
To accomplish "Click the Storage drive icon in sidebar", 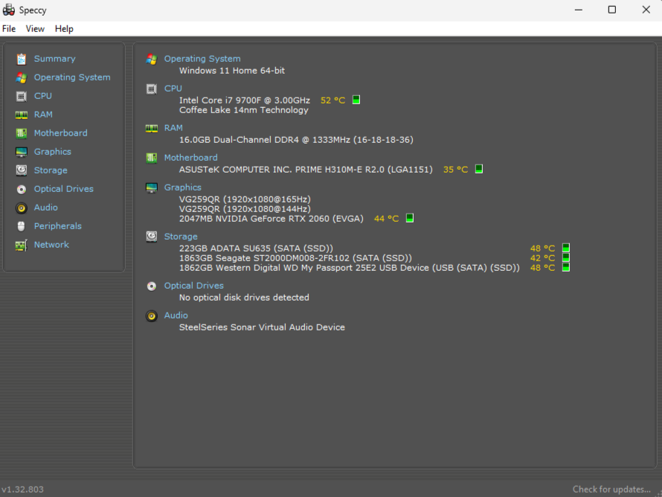I will [x=21, y=170].
